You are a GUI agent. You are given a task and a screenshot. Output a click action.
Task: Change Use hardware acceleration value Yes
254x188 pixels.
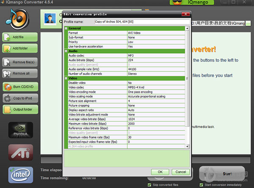pyautogui.click(x=156, y=46)
